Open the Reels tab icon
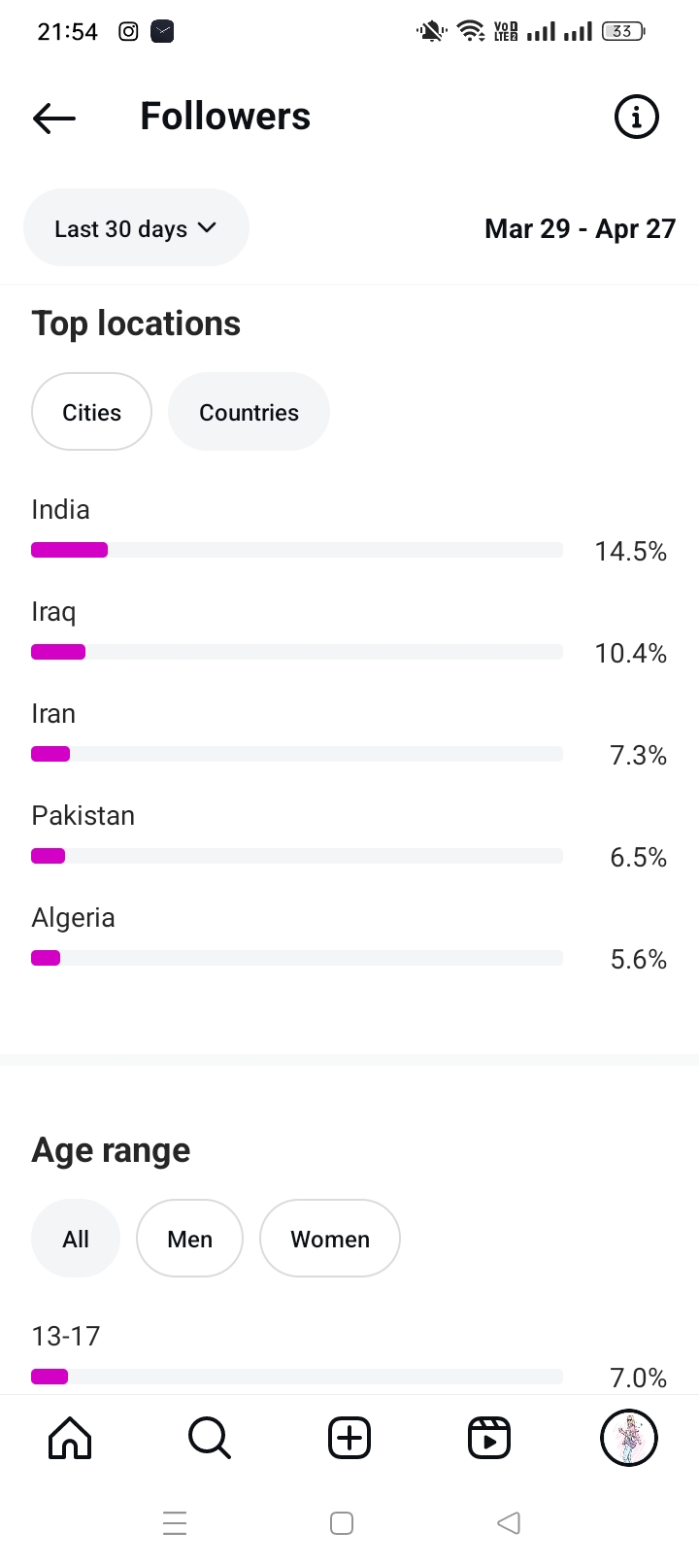The image size is (699, 1566). [489, 1438]
